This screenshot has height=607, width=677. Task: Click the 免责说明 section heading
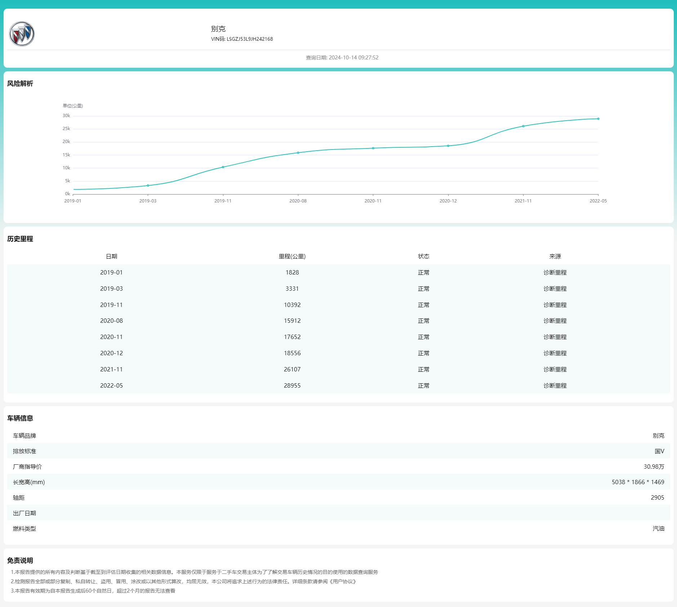20,561
